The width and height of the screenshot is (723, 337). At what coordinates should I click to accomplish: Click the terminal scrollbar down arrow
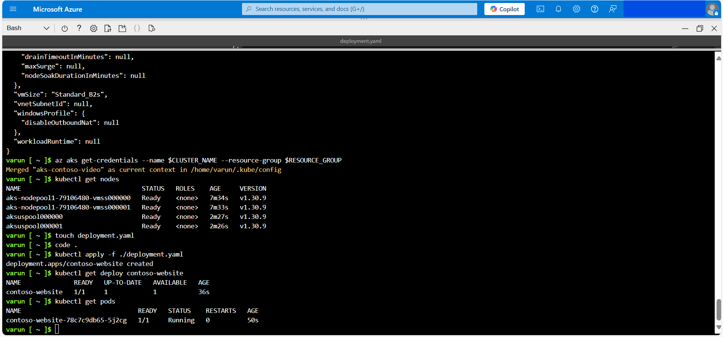pyautogui.click(x=718, y=327)
